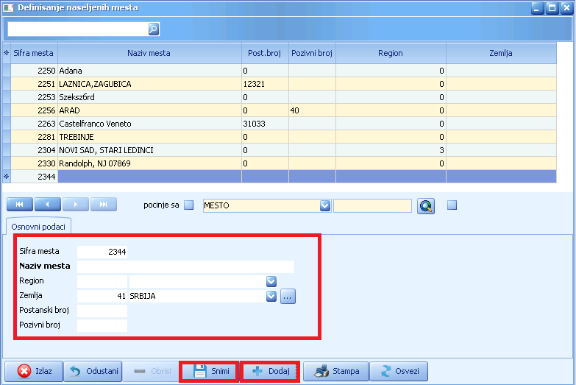This screenshot has height=385, width=576.
Task: Focus the Postanski broj field
Action: pos(102,311)
